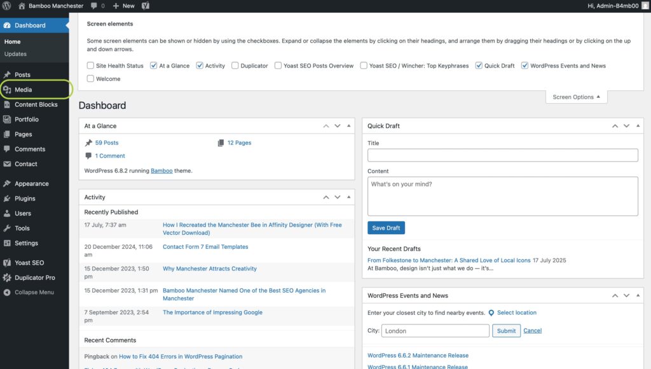Enable Yoast SEO Posts Overview checkbox
This screenshot has width=651, height=369.
(278, 66)
